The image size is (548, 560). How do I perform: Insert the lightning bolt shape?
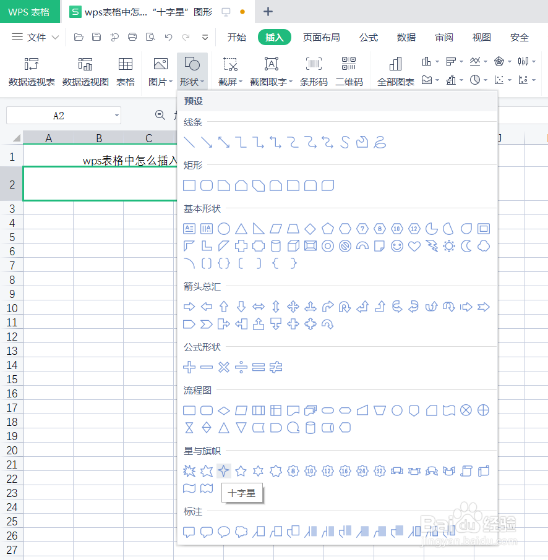[x=432, y=246]
